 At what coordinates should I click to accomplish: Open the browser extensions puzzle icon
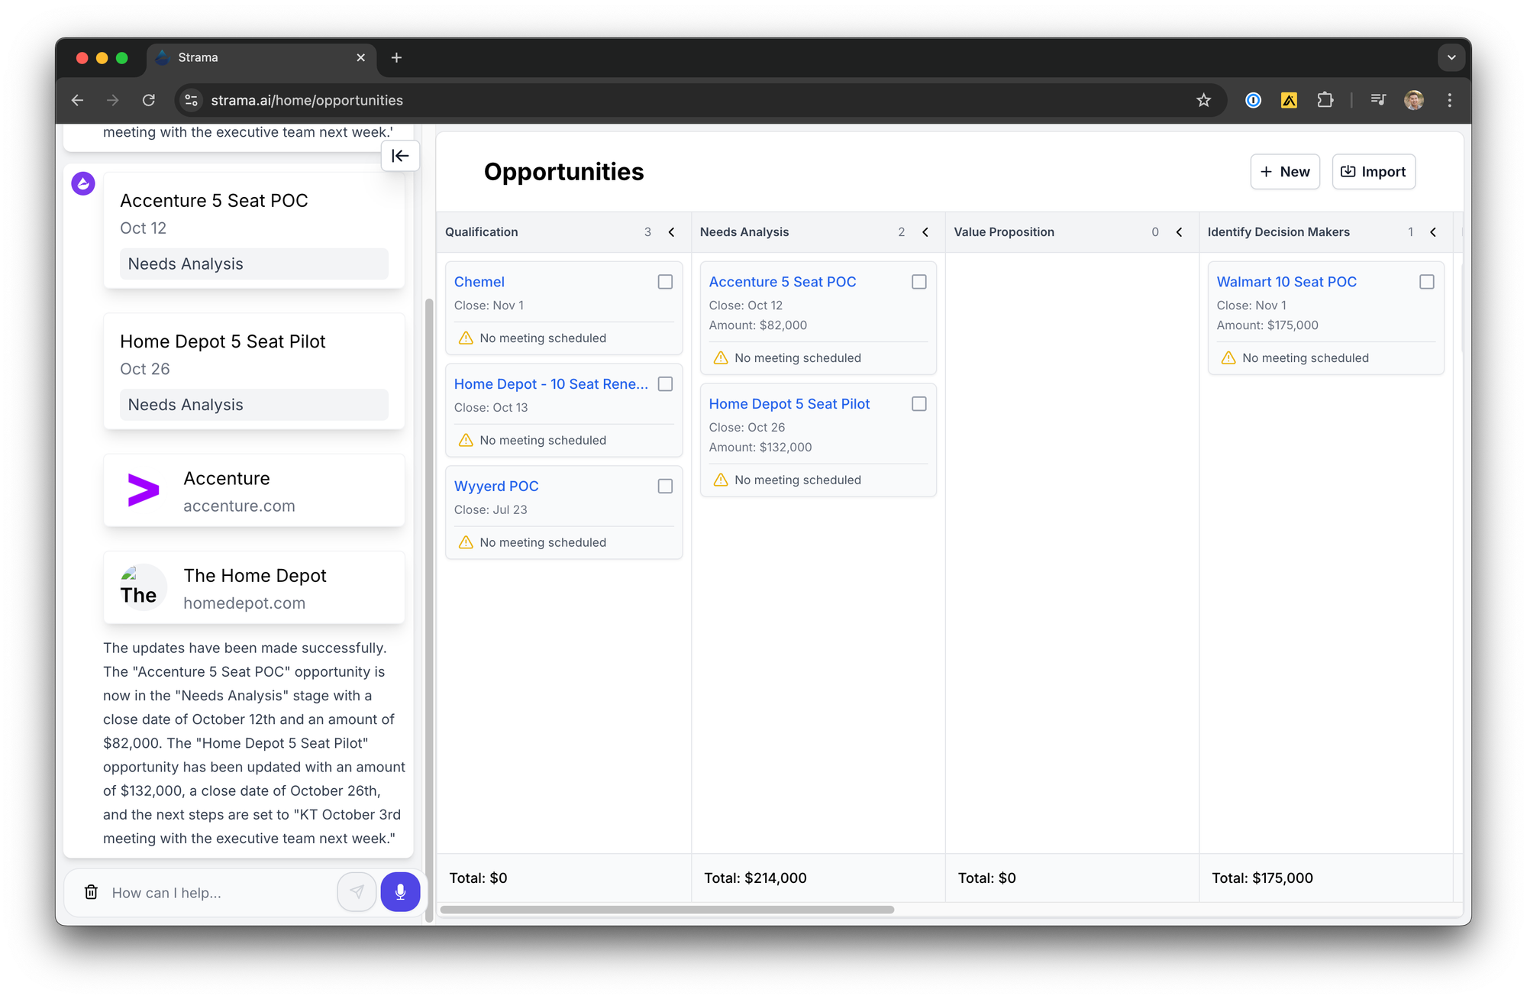click(x=1325, y=100)
